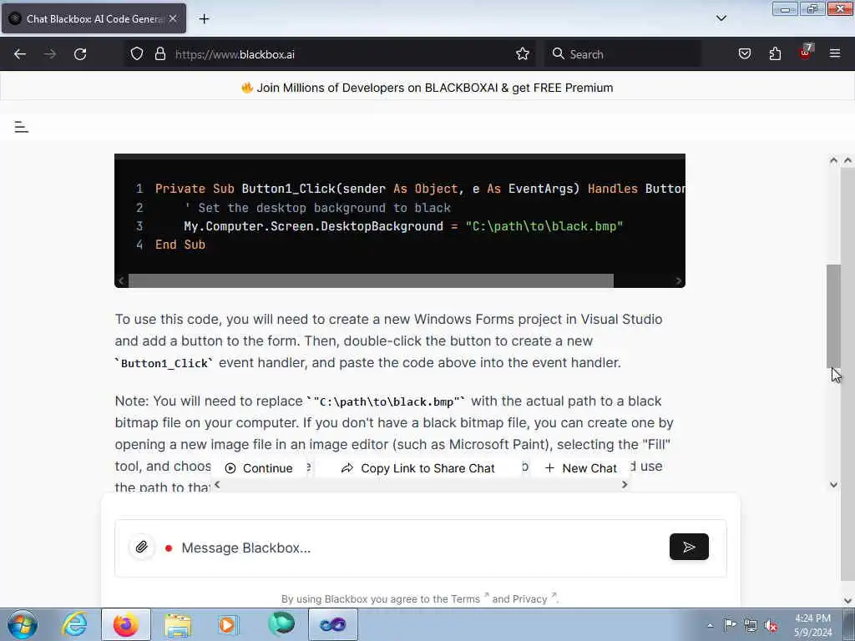Click the action buttons scroll right arrow
The height and width of the screenshot is (641, 855).
point(625,485)
